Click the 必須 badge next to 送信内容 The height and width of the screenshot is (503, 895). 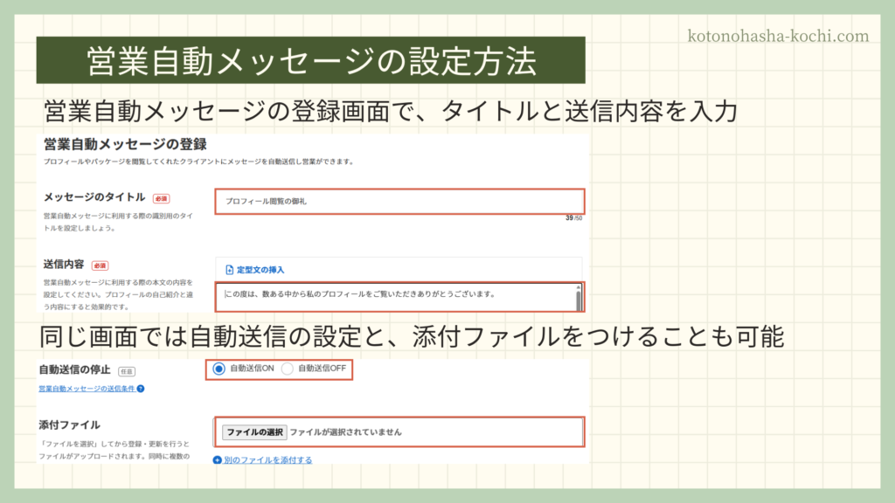point(100,265)
